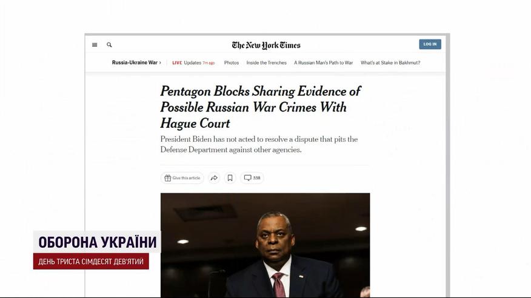The image size is (531, 298).
Task: Select the Photos nav item
Action: pyautogui.click(x=232, y=63)
